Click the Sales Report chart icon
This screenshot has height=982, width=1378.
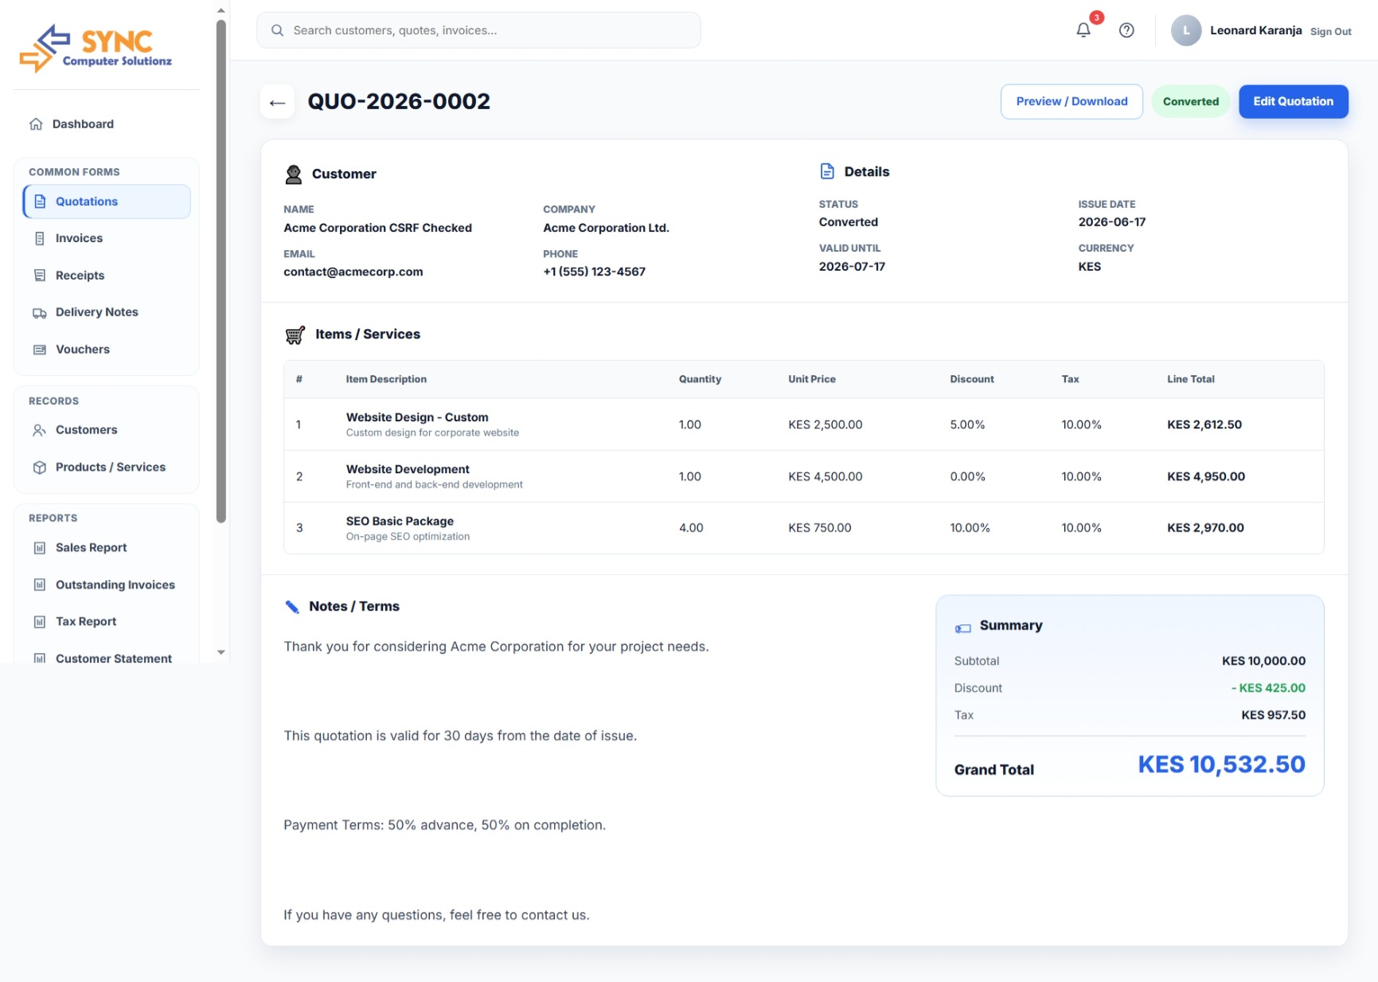[40, 548]
